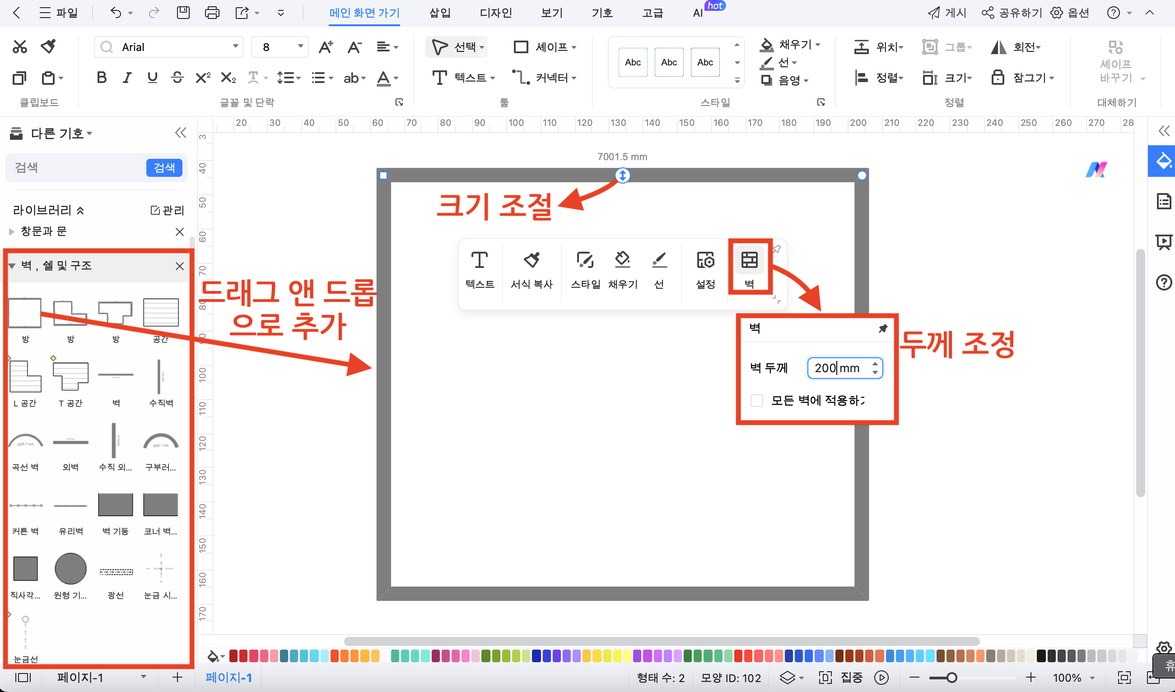Toggle Strikethrough formatting
This screenshot has height=692, width=1175.
(177, 78)
